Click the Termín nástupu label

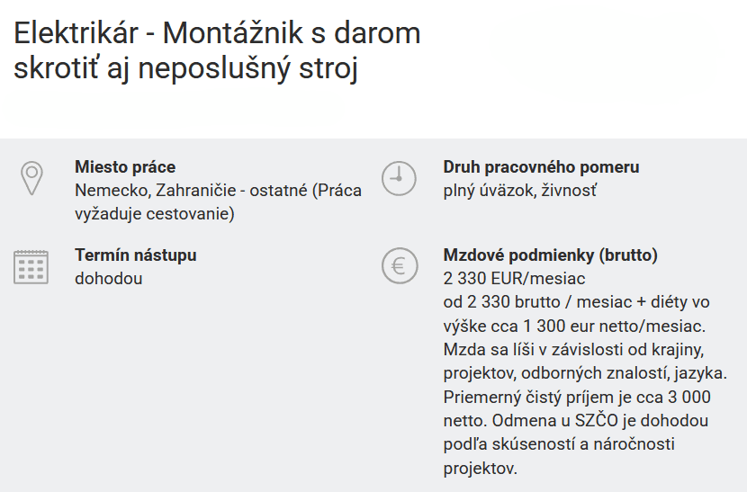point(135,255)
